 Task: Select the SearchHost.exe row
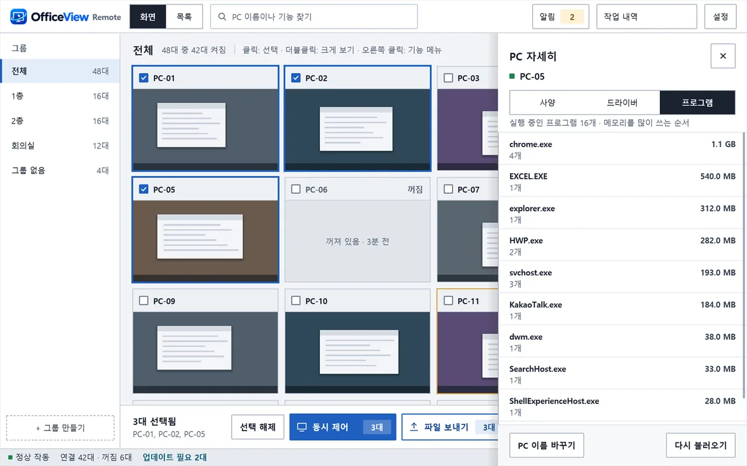pos(622,374)
